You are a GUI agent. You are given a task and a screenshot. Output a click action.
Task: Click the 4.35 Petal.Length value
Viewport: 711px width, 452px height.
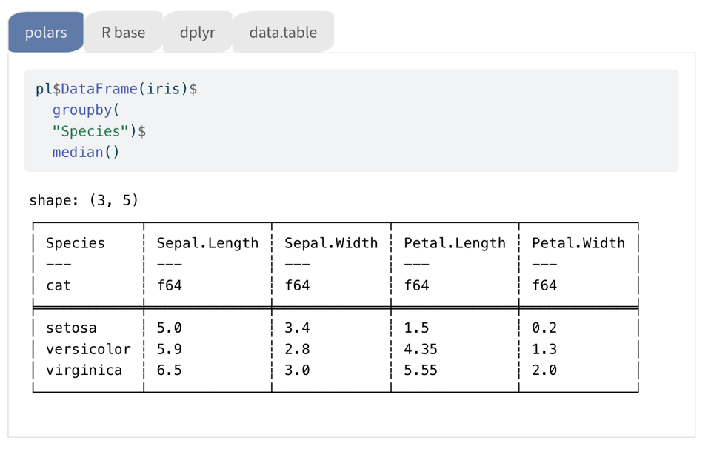pos(421,349)
